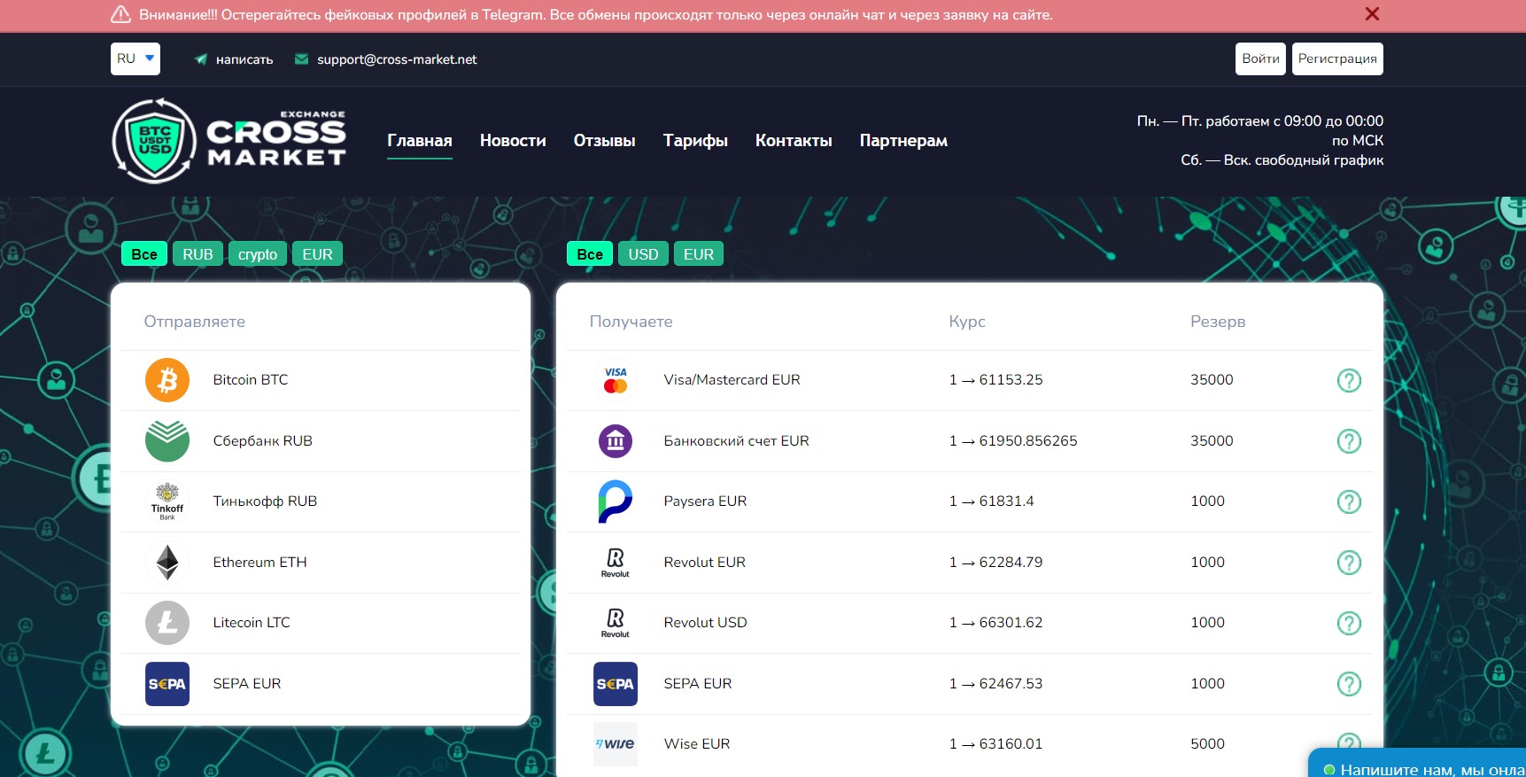The width and height of the screenshot is (1526, 777).
Task: Click the Bitcoin BTC coin icon
Action: (x=167, y=380)
